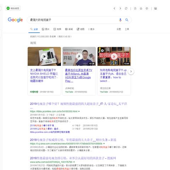Screen dimensions: 170x170
Task: Switch to the 新闻 (News) tab
Action: pyautogui.click(x=69, y=29)
